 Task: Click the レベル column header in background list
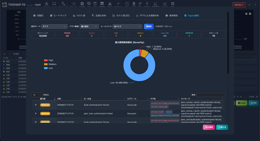click(6, 58)
